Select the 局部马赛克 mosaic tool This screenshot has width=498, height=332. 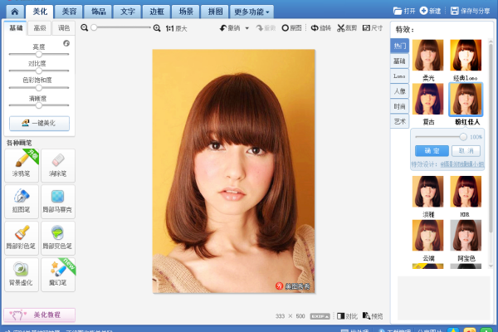point(57,201)
